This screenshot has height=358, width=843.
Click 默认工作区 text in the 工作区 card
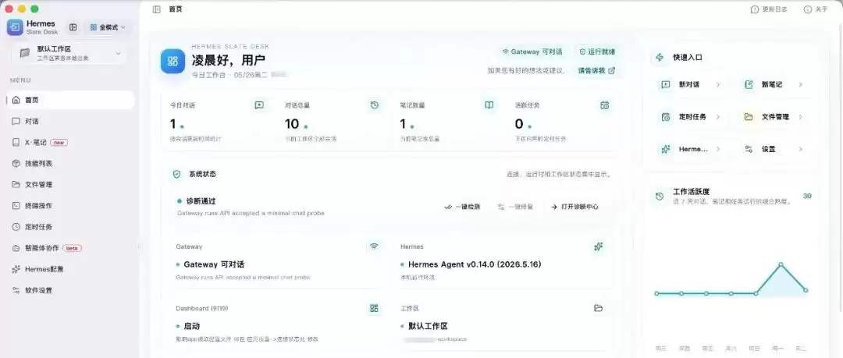point(428,326)
